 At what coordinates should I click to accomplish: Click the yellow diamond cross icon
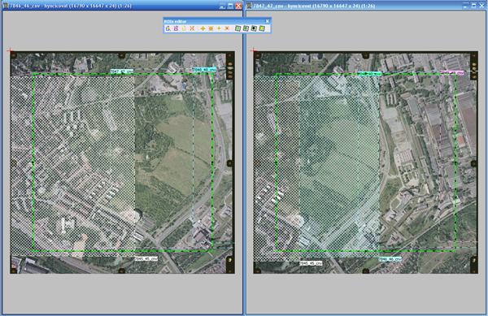tap(203, 28)
